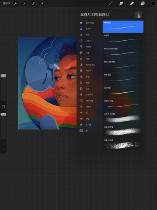This screenshot has height=210, width=157.
Task: Choose the 소프트 파스텔 (Soft Pastel) brush
Action: pos(123,118)
